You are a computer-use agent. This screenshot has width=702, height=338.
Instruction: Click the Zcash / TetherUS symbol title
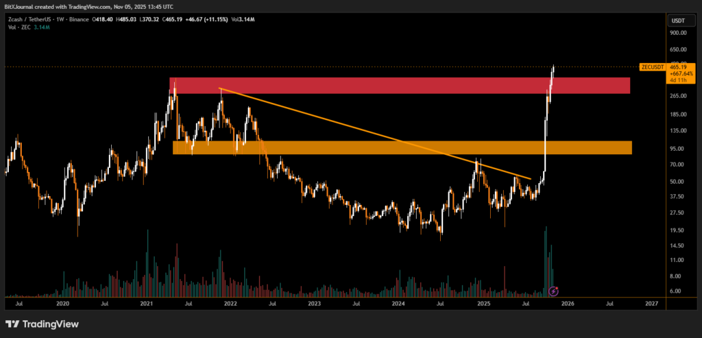32,19
